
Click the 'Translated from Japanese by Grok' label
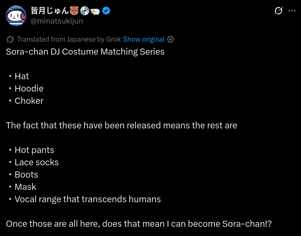point(69,39)
